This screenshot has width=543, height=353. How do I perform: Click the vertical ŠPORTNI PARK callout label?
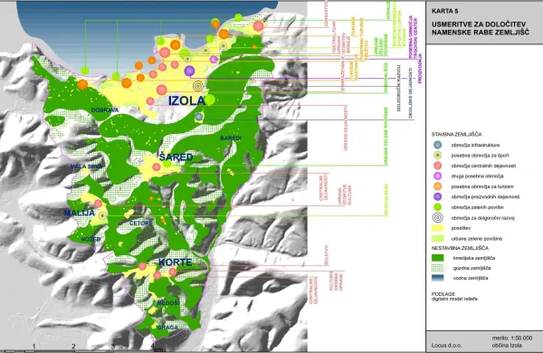(x=386, y=200)
